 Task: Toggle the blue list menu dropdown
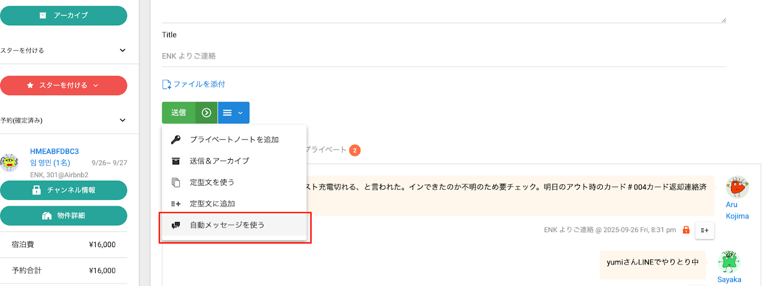point(234,112)
